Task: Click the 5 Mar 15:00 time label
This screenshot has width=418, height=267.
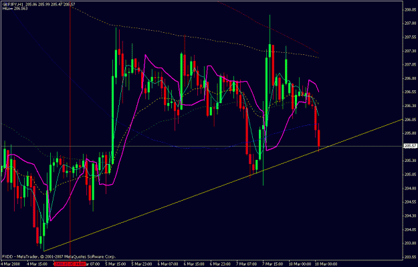Action: 115,264
